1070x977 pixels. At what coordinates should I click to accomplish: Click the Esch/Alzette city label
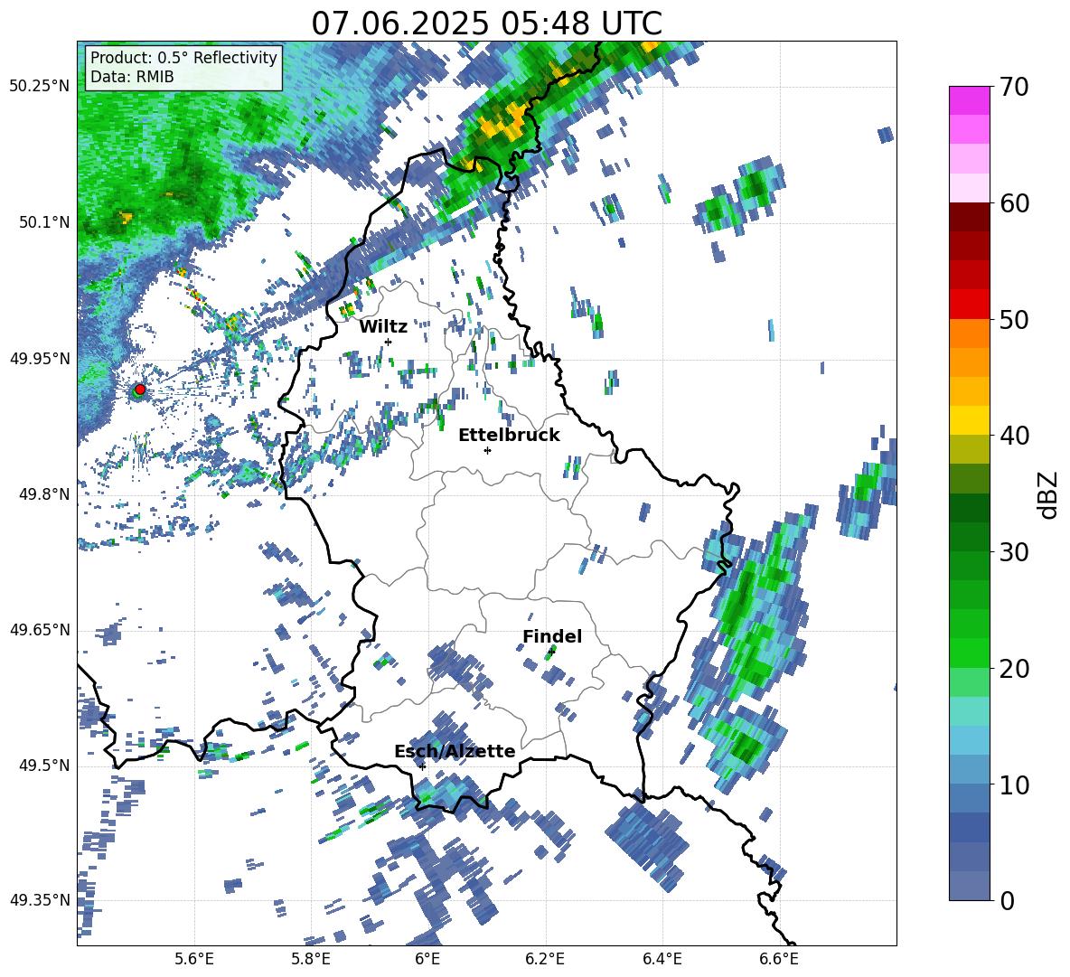[x=455, y=751]
